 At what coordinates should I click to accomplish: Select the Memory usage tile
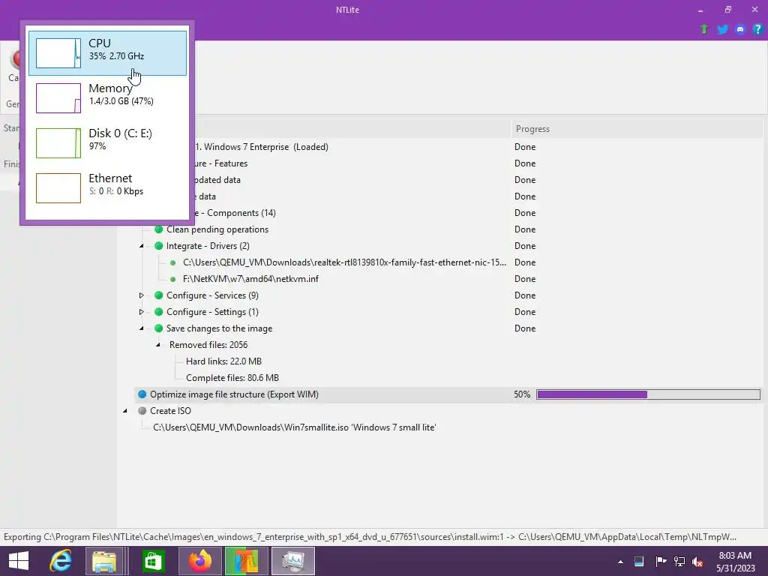(x=107, y=98)
